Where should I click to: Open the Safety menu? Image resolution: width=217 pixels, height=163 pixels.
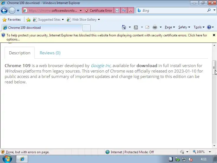(184, 27)
